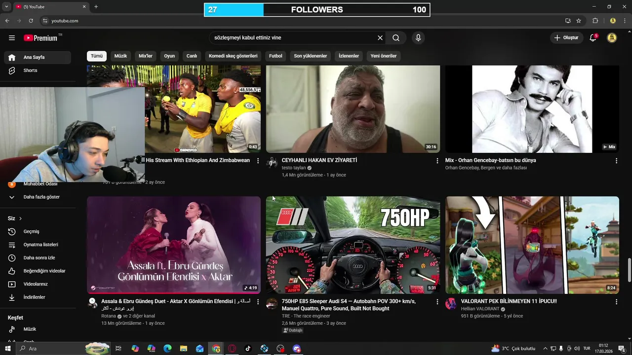The width and height of the screenshot is (632, 355).
Task: Bookmark this page with the star
Action: tap(579, 21)
